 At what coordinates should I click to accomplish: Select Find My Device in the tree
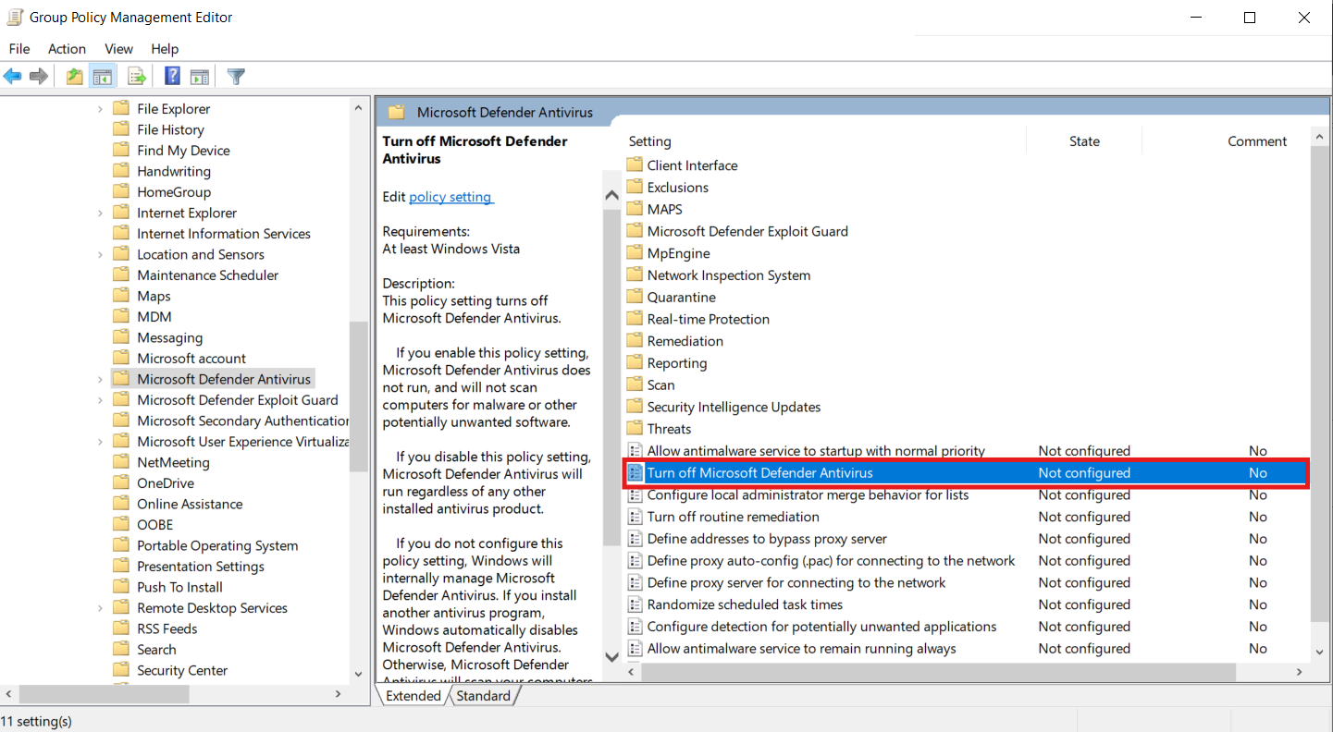tap(183, 151)
